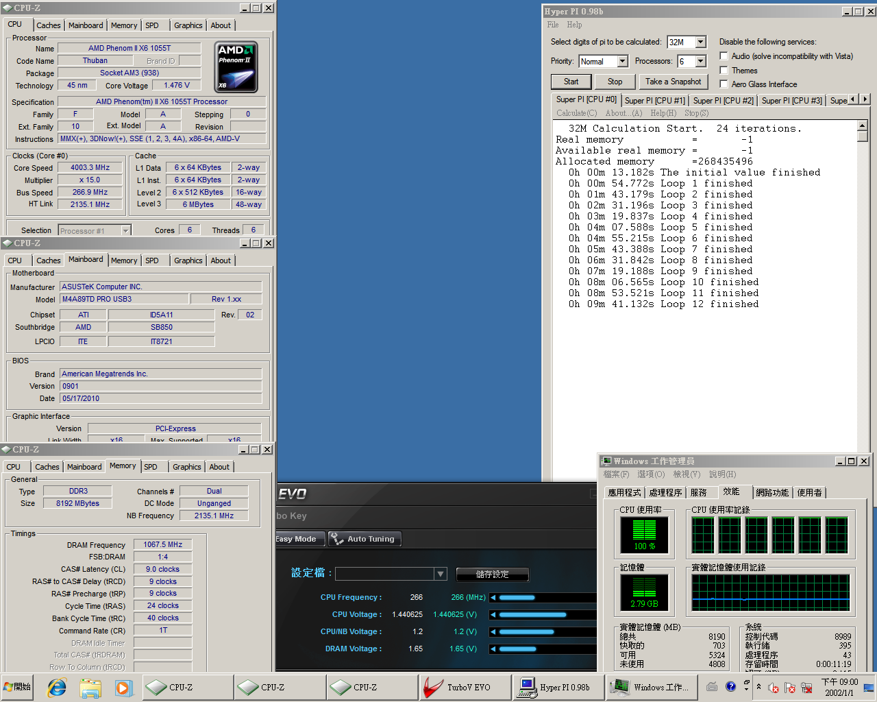Switch to Super PI [CPU #3] tab
Image resolution: width=877 pixels, height=702 pixels.
pos(792,100)
